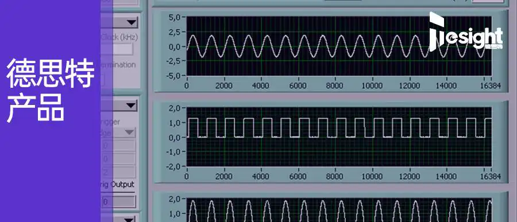Click the first trigger field showing 0
The height and width of the screenshot is (222, 517).
(x=119, y=146)
